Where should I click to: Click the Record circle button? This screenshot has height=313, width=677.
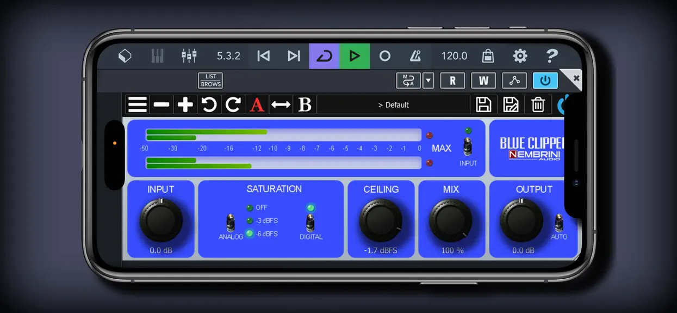coord(384,56)
